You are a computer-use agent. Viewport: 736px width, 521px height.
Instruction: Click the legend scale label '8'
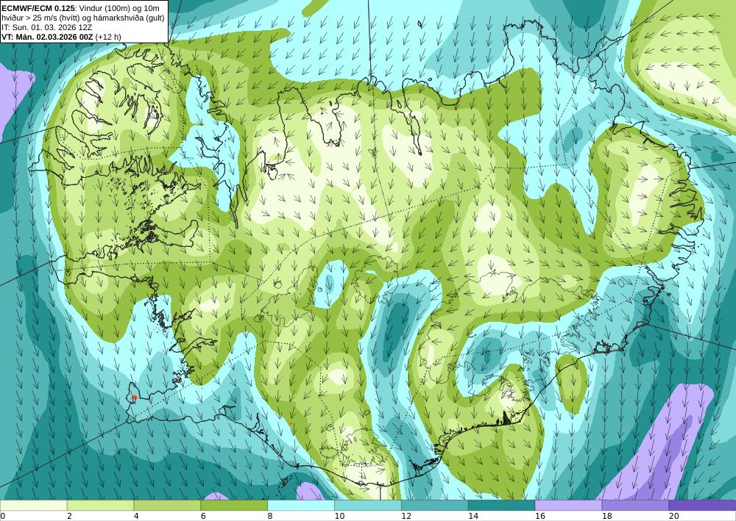pos(270,517)
